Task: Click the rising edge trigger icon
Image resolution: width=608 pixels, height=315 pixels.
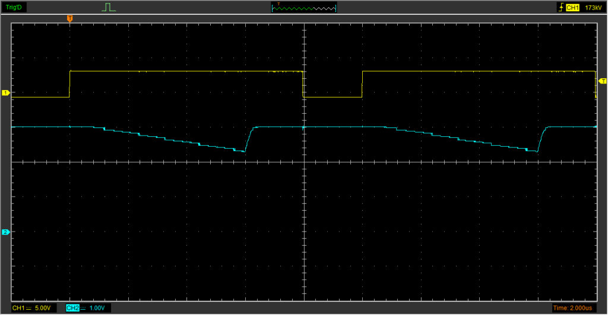Action: point(560,8)
